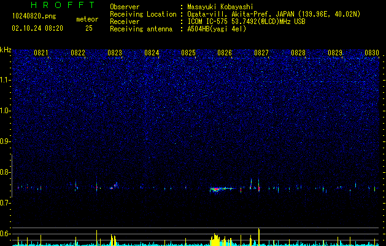Click the 0.9 frequency axis label

coord(6,141)
